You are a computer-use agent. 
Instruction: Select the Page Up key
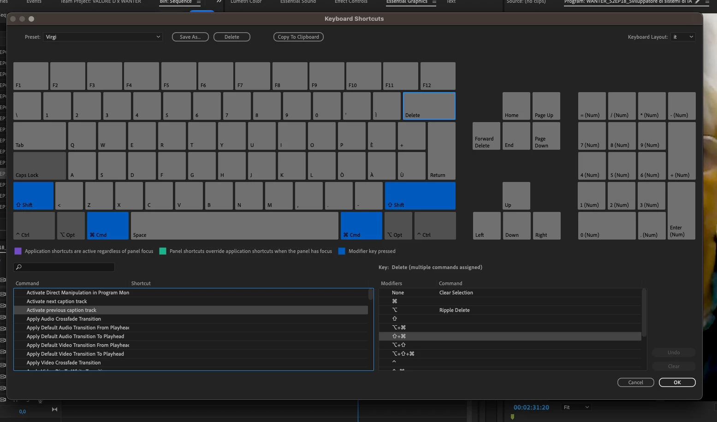click(546, 106)
